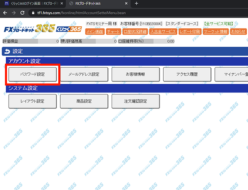Switch to the くりっく365ログイン画面 tab
The image size is (248, 190).
click(31, 4)
